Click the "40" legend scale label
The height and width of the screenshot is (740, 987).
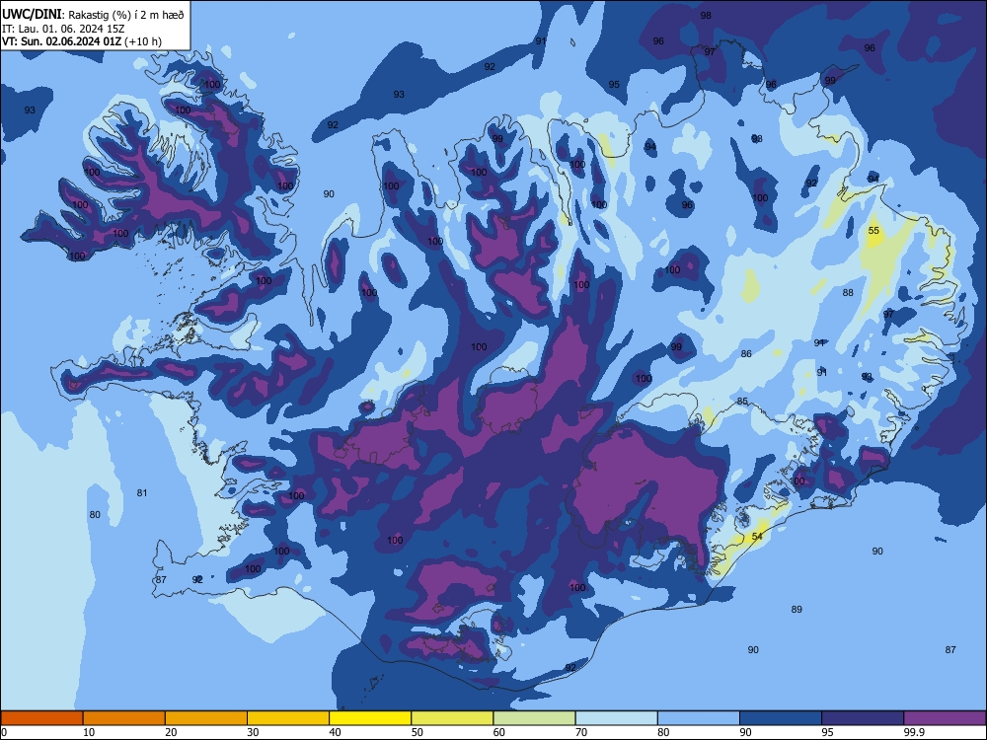(x=335, y=732)
